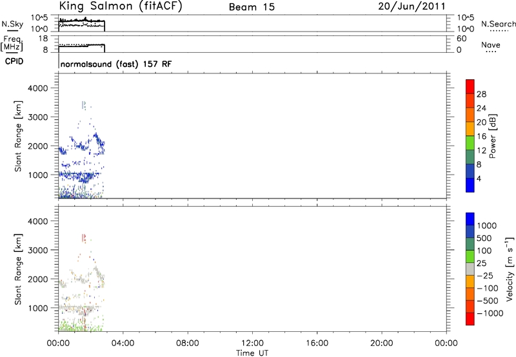Click the '3000' tick on the velocity panel
Screen dimensions: 516x357
(38, 250)
